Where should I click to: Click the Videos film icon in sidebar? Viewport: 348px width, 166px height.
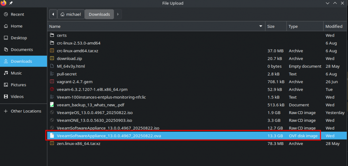point(6,97)
